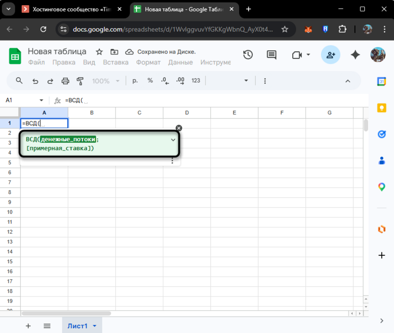Open the move to folder icon

pos(114,52)
